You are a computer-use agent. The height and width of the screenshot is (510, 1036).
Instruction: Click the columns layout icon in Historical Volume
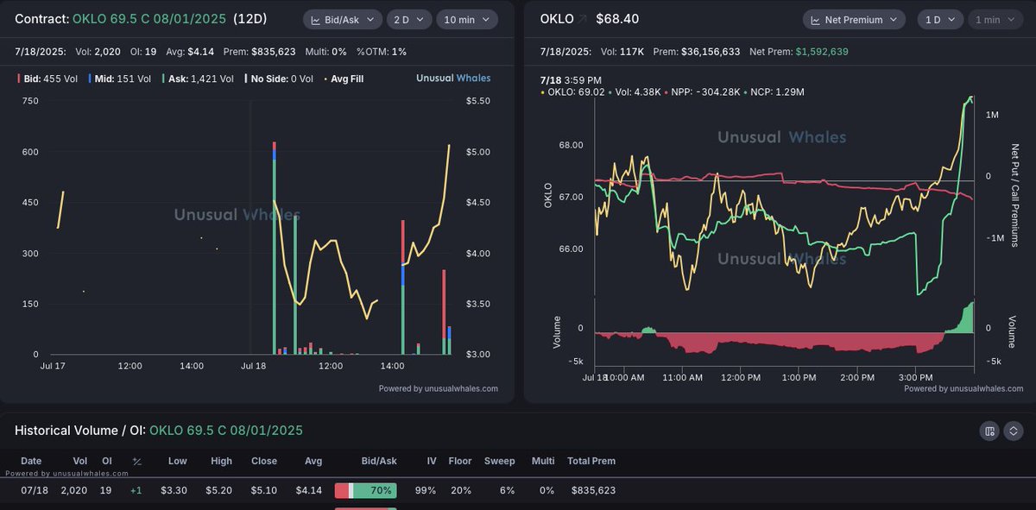(990, 431)
